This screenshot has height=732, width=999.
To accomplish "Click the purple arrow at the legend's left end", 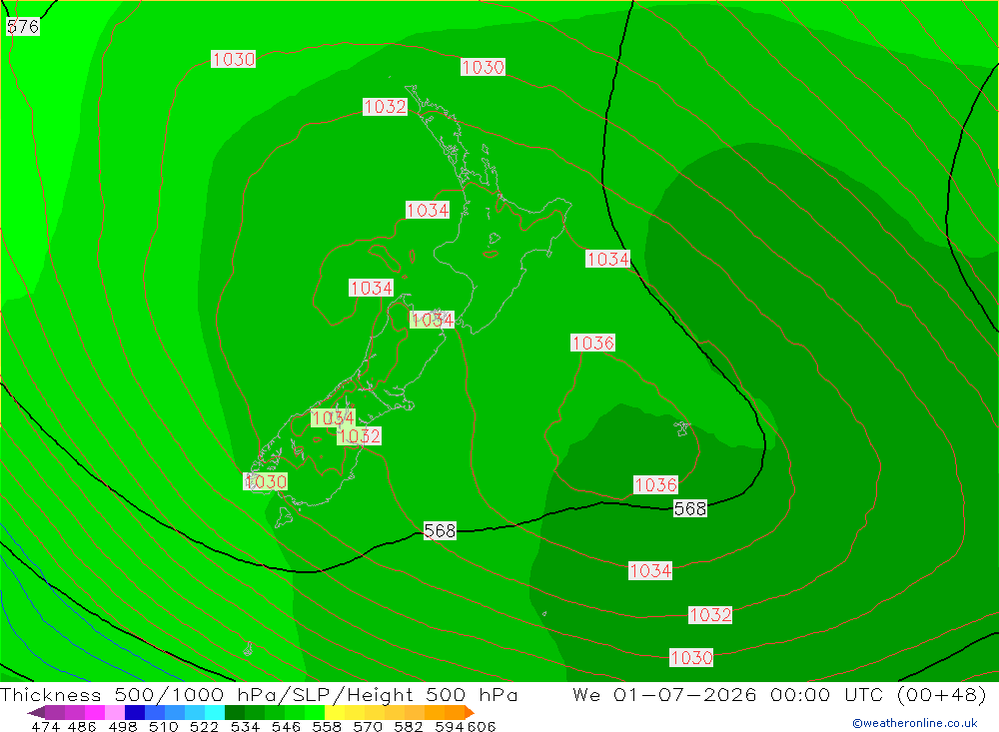I will (36, 712).
